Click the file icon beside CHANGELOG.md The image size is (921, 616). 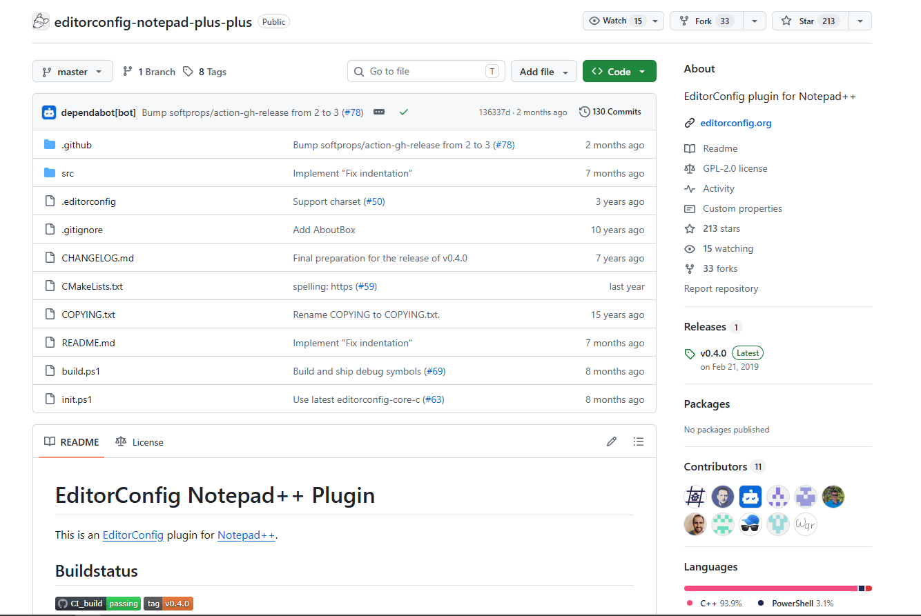point(50,258)
